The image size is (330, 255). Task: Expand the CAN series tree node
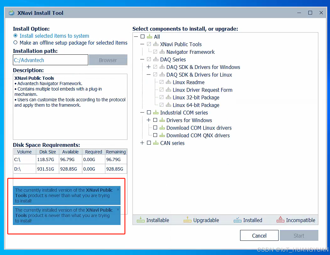(142, 143)
